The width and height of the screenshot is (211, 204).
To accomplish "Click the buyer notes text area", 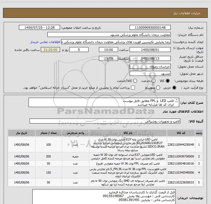I will (104, 197).
